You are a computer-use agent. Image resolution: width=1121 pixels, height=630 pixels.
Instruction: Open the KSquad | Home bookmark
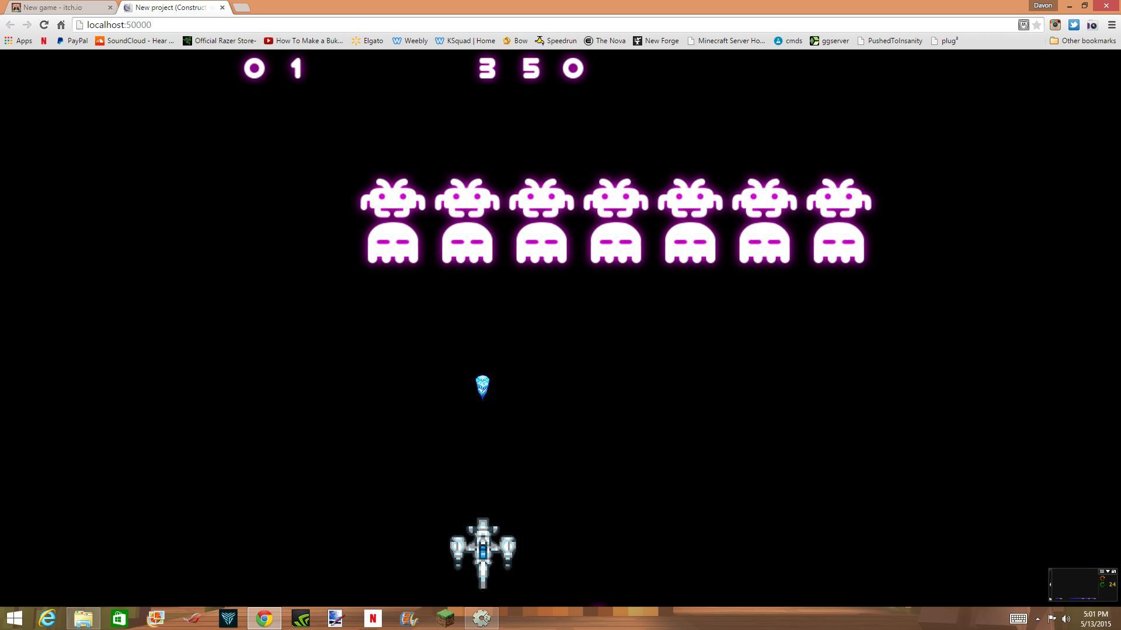point(465,41)
